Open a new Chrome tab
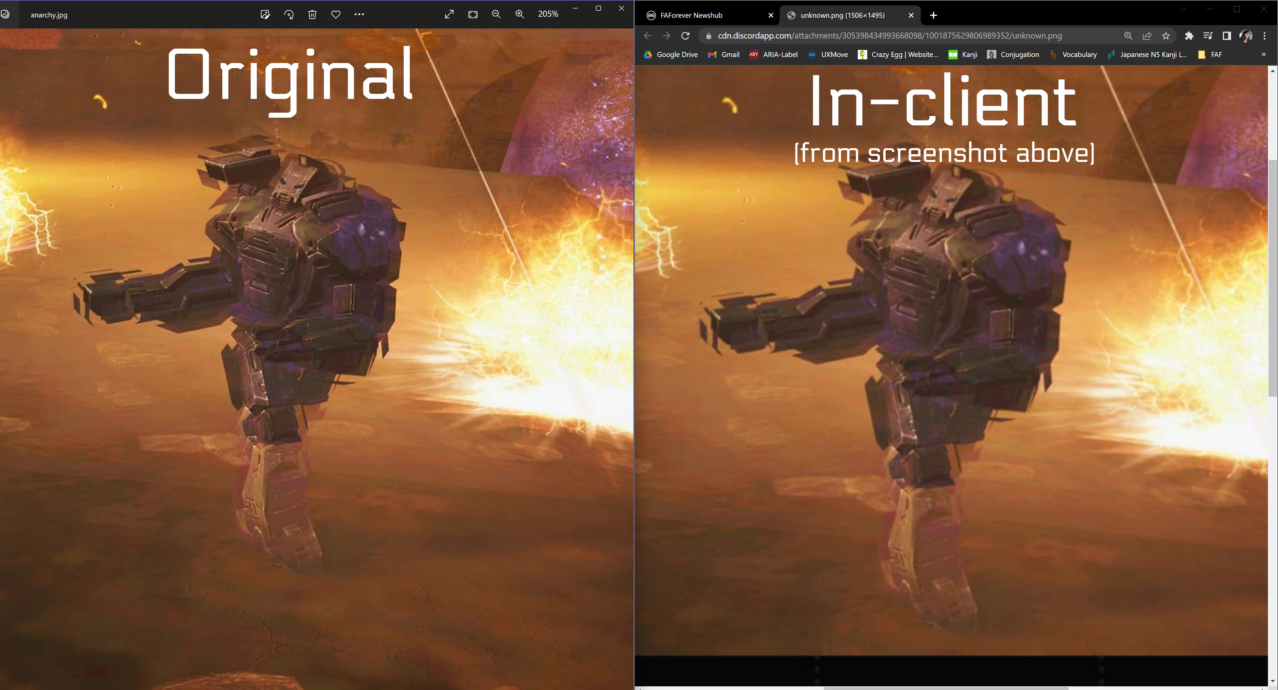The image size is (1278, 690). (933, 15)
